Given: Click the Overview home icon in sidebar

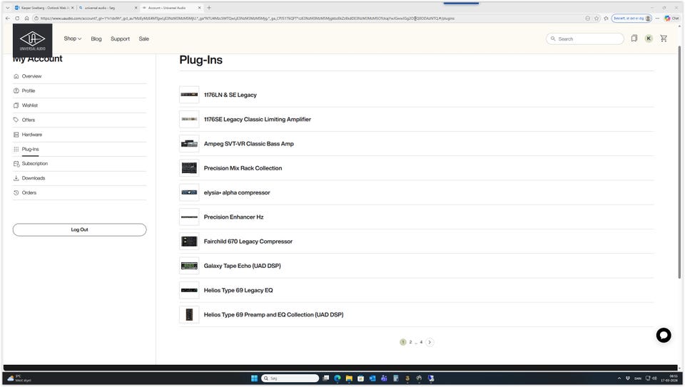Looking at the screenshot, I should (x=16, y=76).
